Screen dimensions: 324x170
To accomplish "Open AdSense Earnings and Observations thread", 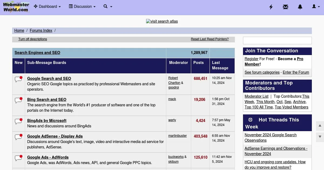I will click(276, 151).
